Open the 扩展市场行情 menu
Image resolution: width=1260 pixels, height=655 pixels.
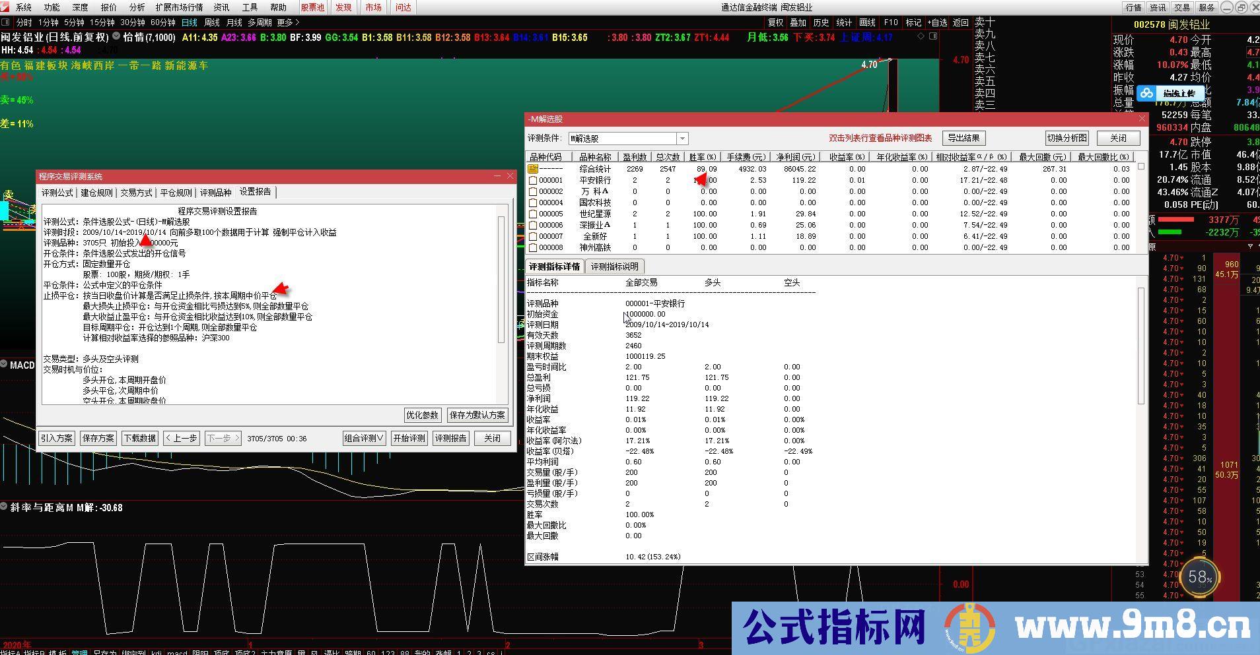tap(179, 7)
